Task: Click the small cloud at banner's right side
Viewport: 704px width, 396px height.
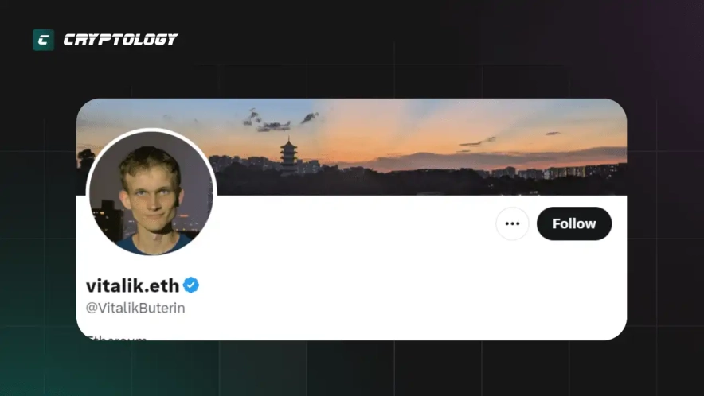Action: (553, 134)
